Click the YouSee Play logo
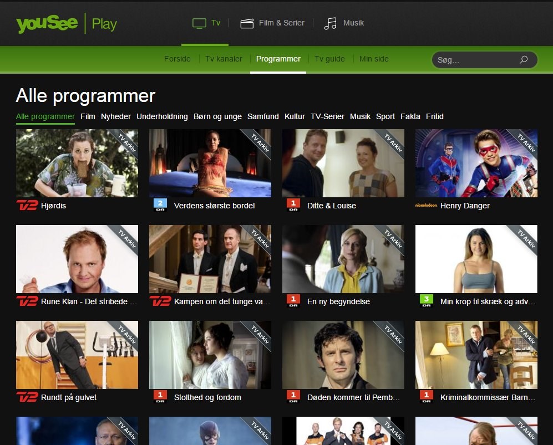The image size is (553, 445). tap(67, 23)
